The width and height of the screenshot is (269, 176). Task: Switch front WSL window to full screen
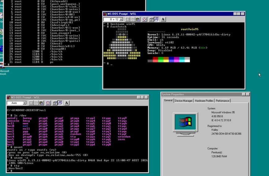[144, 19]
